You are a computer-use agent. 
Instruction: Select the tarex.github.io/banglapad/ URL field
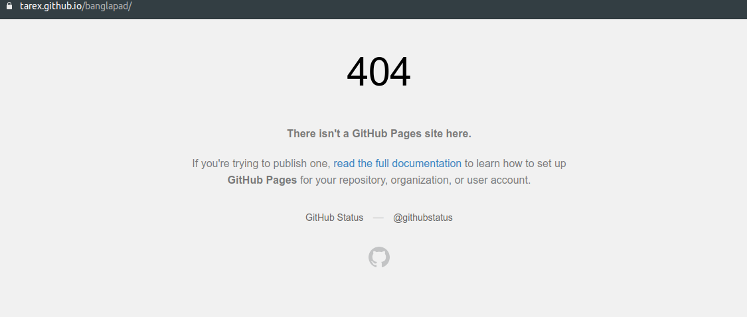coord(76,6)
